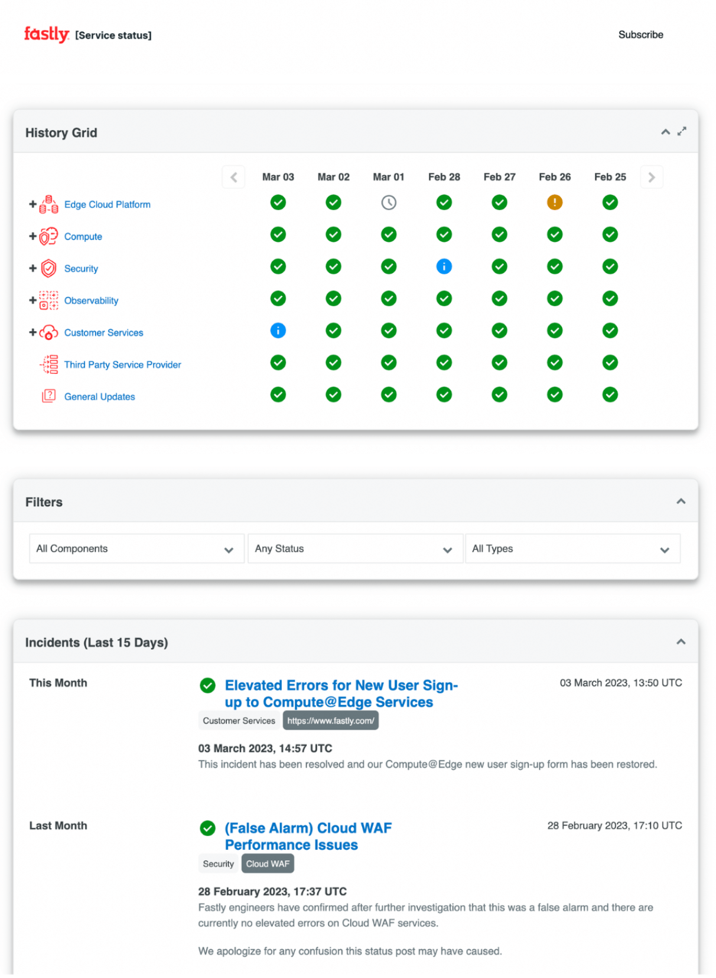Open the All Components dropdown
This screenshot has height=978, width=716.
click(136, 549)
